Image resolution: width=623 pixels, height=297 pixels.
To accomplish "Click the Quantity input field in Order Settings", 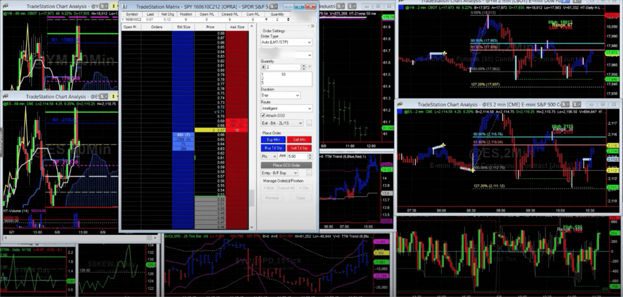I will click(x=283, y=67).
